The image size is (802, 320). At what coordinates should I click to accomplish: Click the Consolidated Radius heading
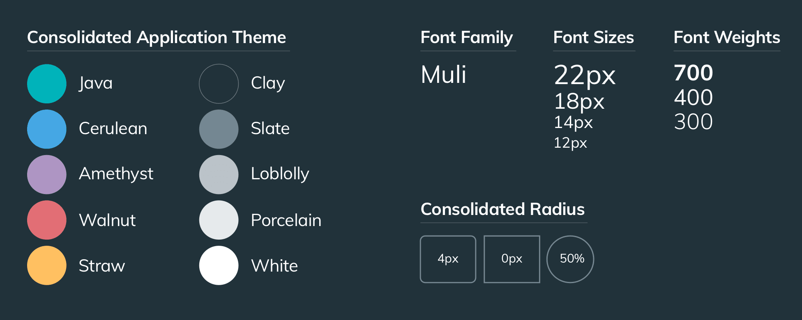(502, 209)
